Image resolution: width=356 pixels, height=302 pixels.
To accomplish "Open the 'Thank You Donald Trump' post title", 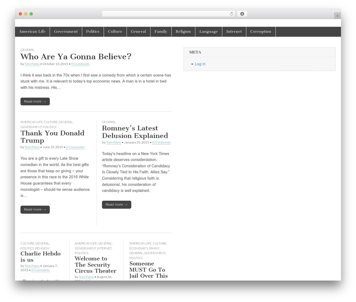I will click(52, 137).
